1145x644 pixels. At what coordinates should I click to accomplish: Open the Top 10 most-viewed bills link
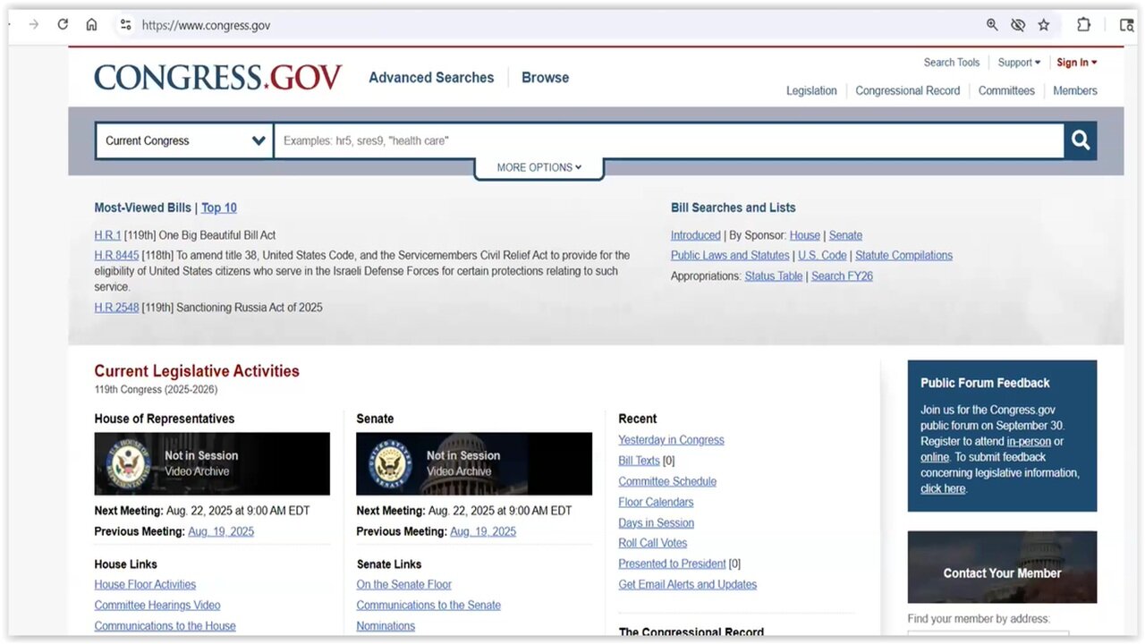(x=219, y=208)
